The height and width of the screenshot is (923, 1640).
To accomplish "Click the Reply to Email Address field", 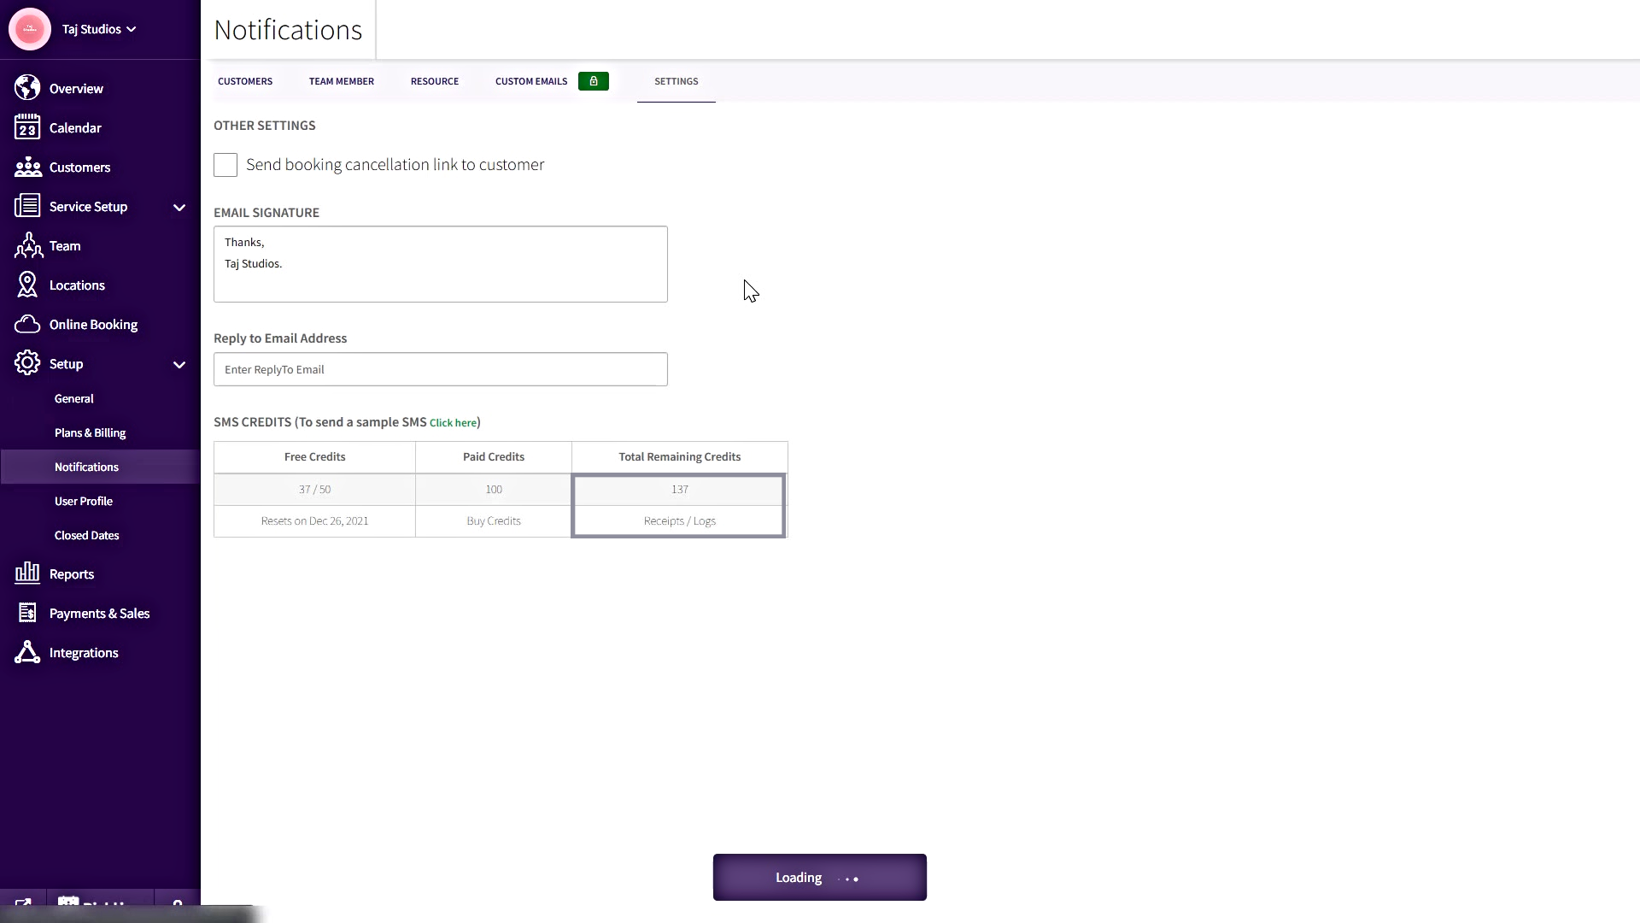I will pyautogui.click(x=440, y=369).
